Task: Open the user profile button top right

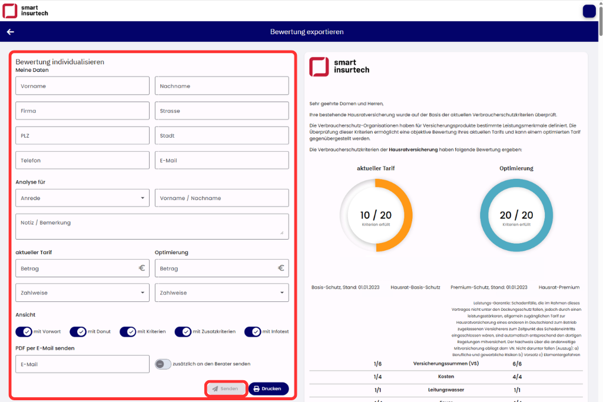Action: pyautogui.click(x=588, y=11)
